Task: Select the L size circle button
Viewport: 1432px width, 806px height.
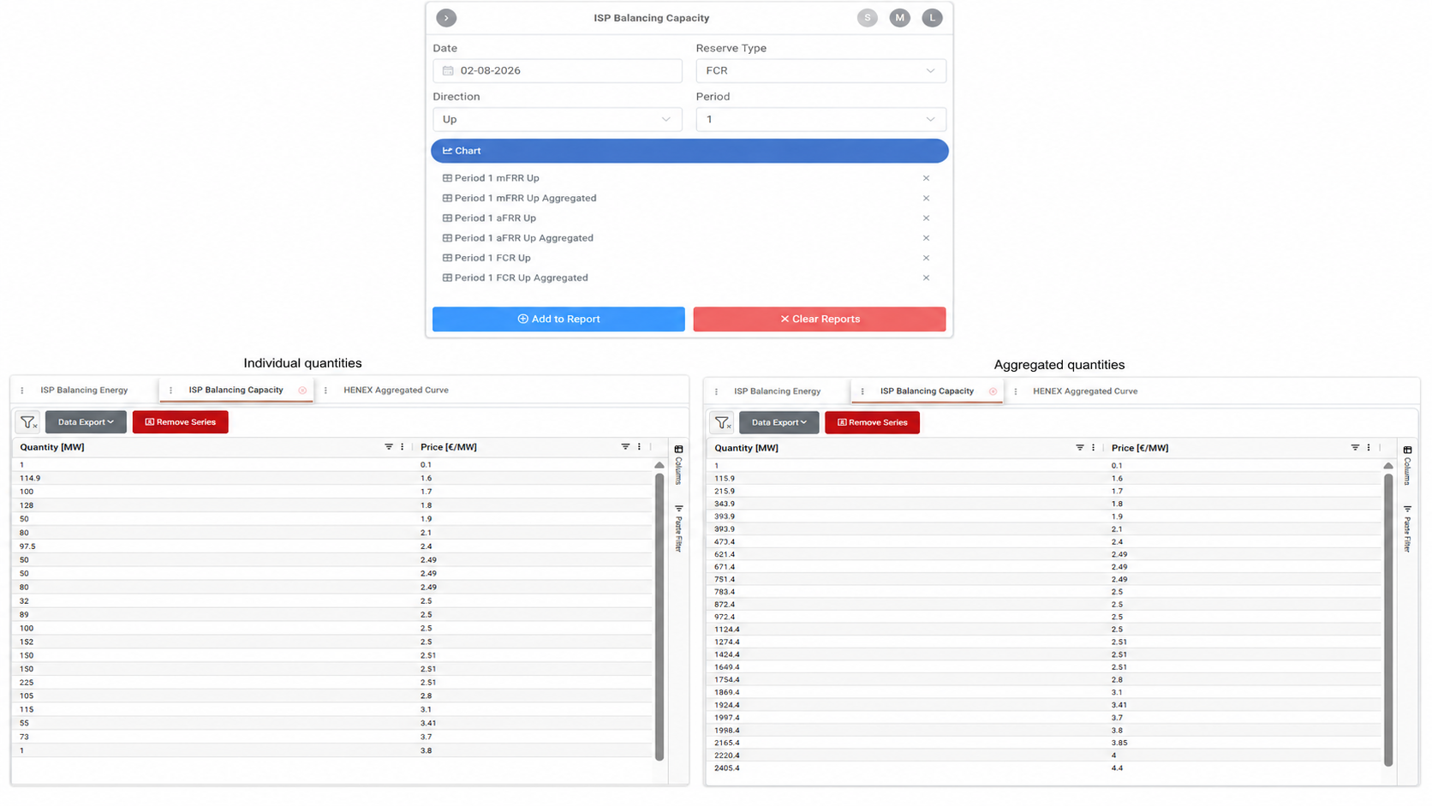Action: point(932,18)
